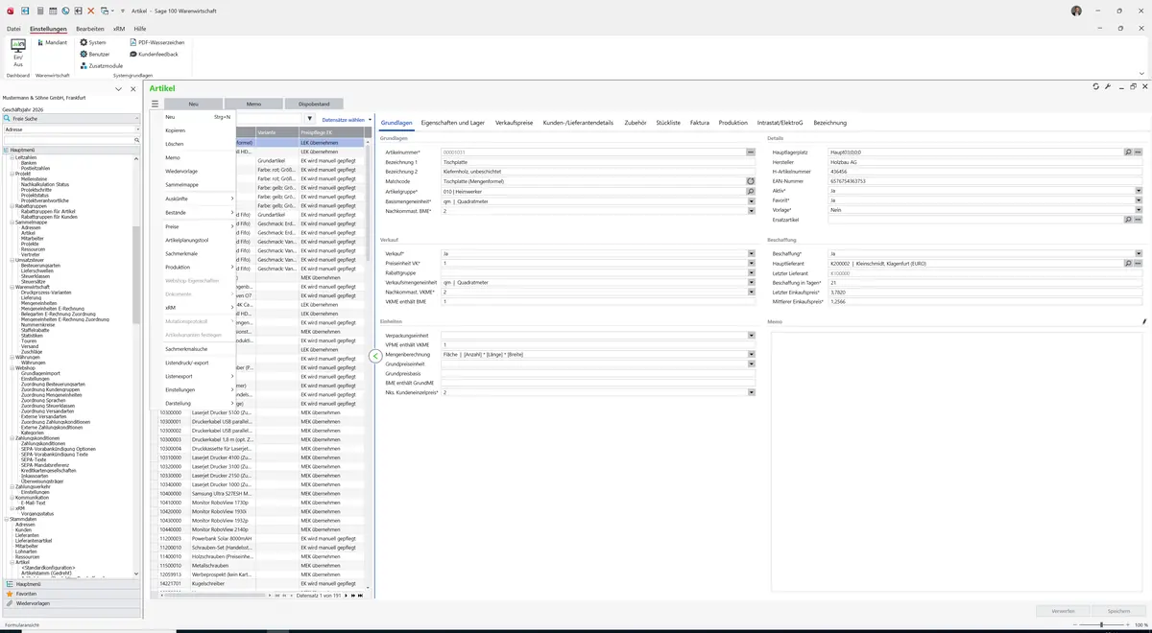Select Sachmerkmalsuche in the menu
1152x633 pixels.
(193, 349)
